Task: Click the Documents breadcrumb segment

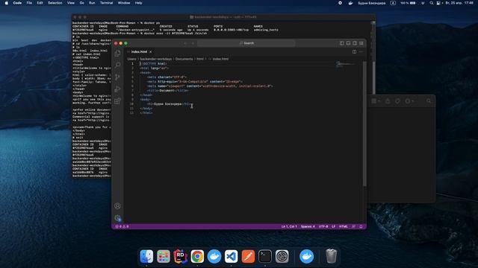Action: (184, 59)
